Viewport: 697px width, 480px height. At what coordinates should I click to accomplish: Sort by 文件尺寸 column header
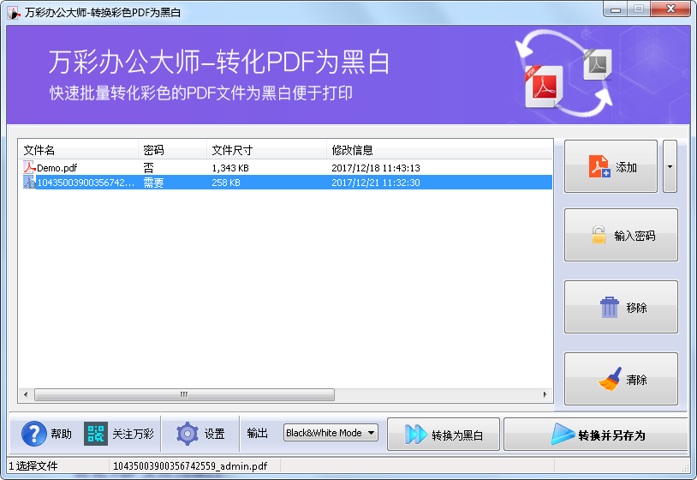point(266,150)
